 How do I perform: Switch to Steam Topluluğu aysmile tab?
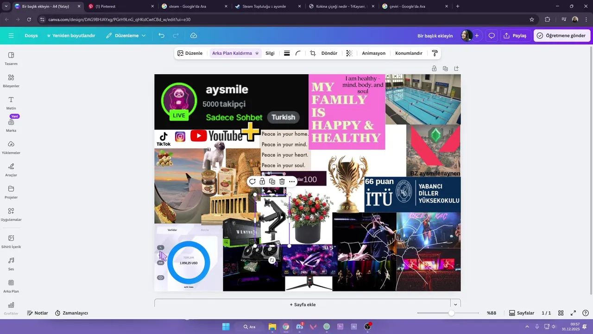pos(268,6)
